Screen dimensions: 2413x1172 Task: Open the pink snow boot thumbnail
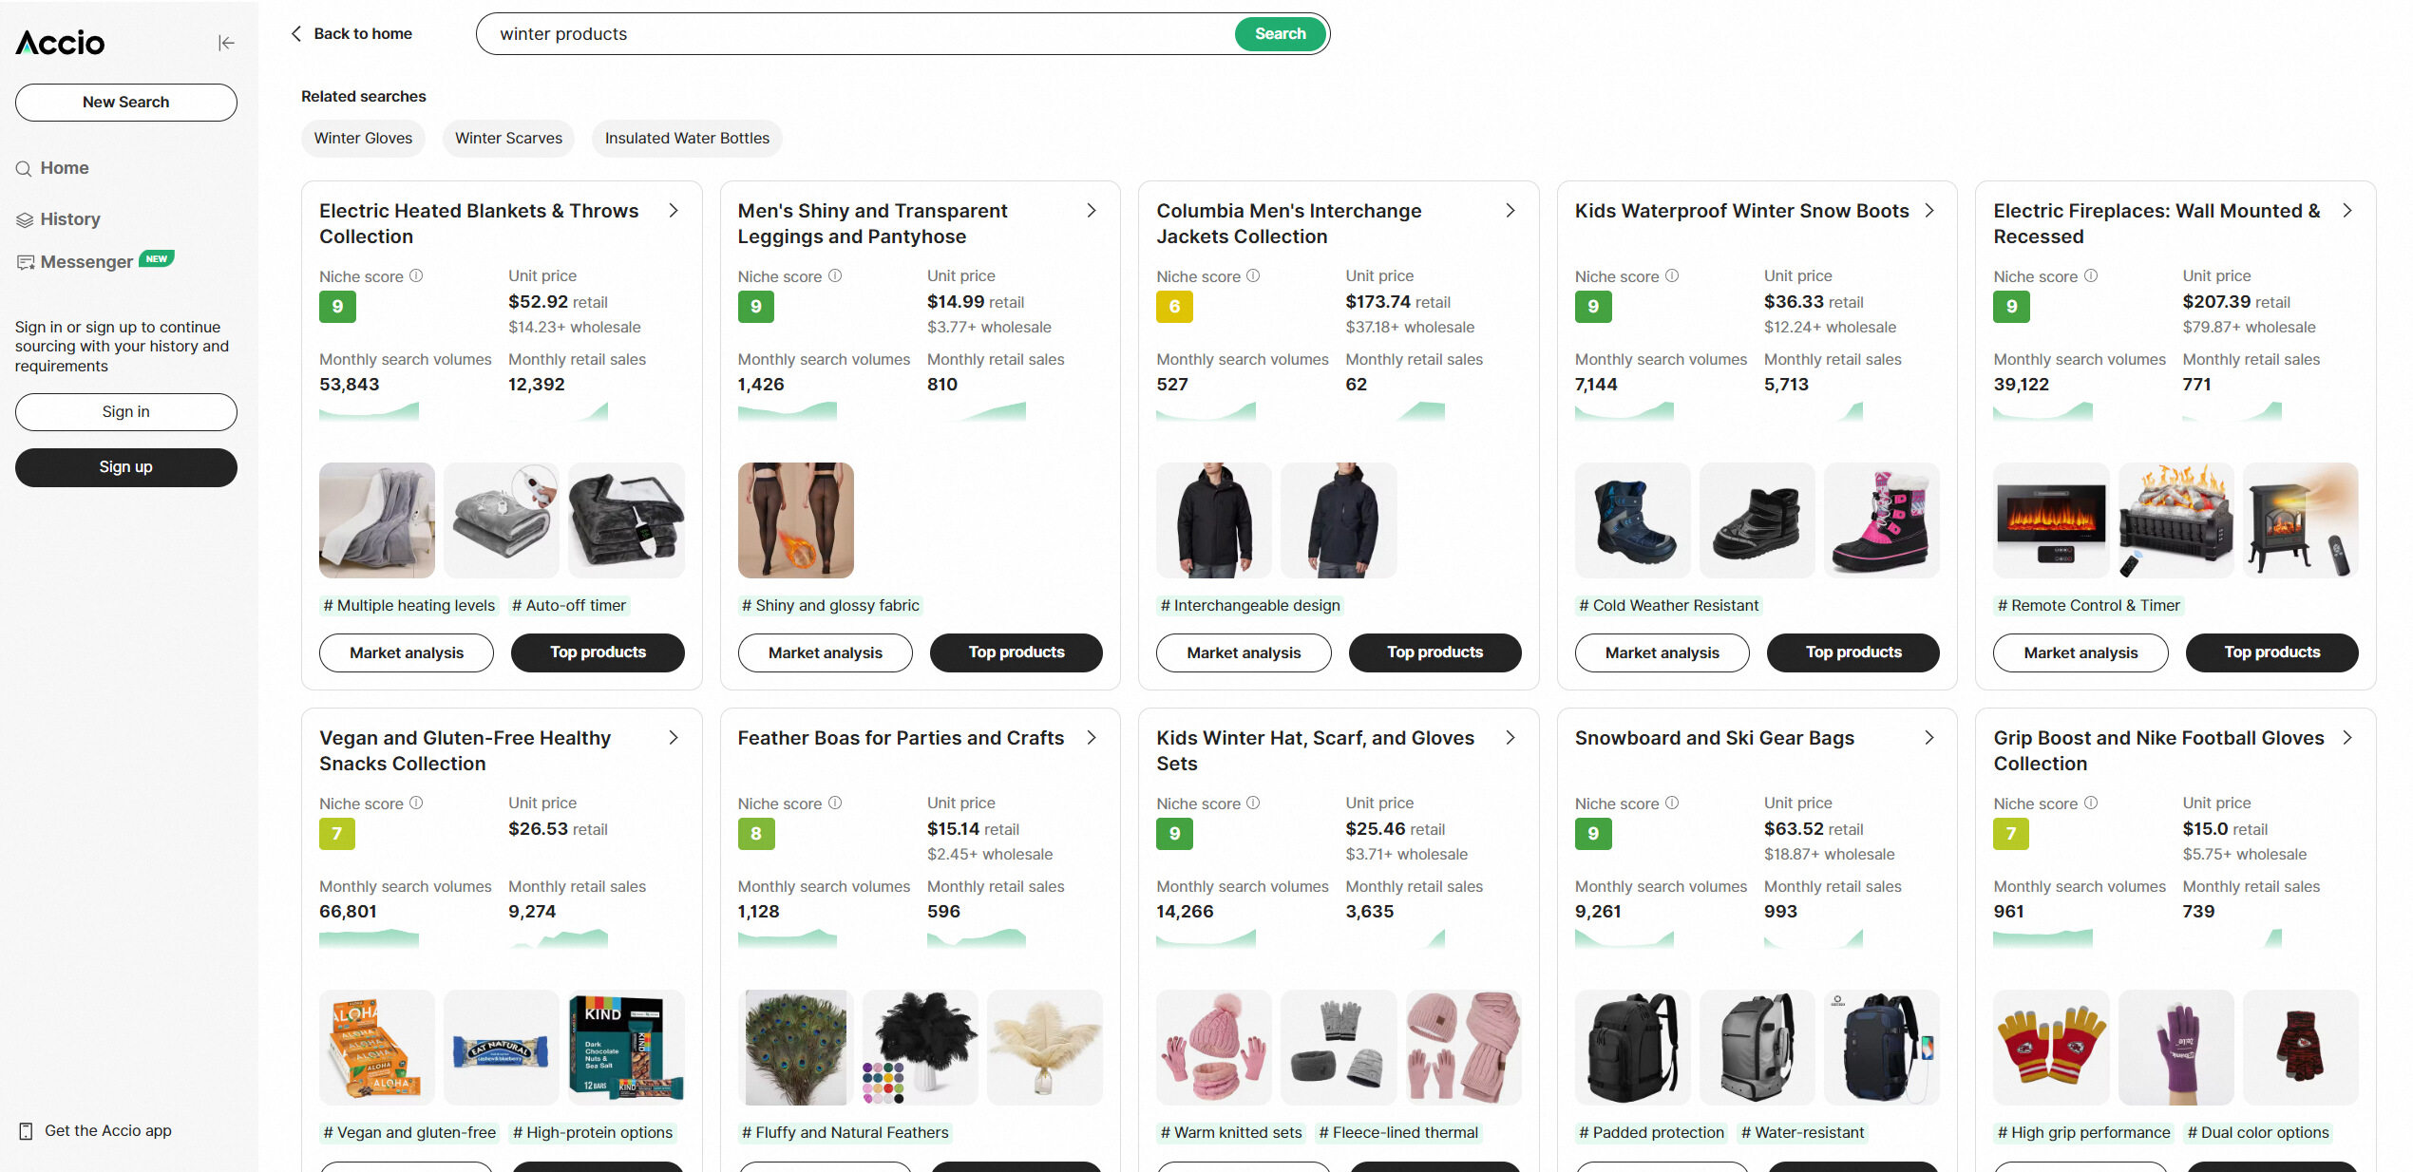tap(1881, 520)
